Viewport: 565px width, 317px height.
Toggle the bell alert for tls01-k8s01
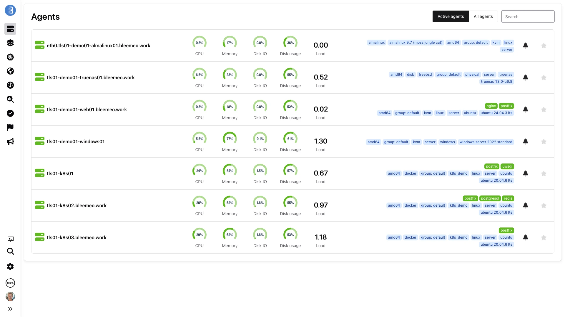point(526,173)
